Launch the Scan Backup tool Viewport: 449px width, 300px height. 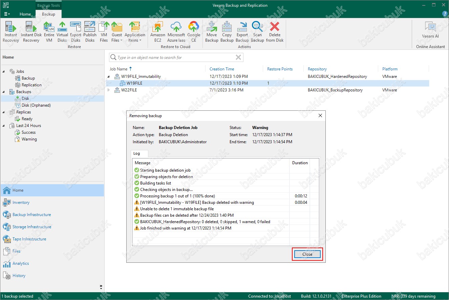[257, 32]
